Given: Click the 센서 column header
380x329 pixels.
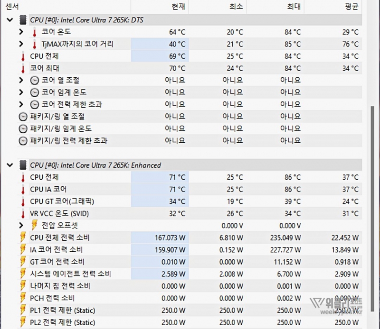Looking at the screenshot, I should click(12, 6).
